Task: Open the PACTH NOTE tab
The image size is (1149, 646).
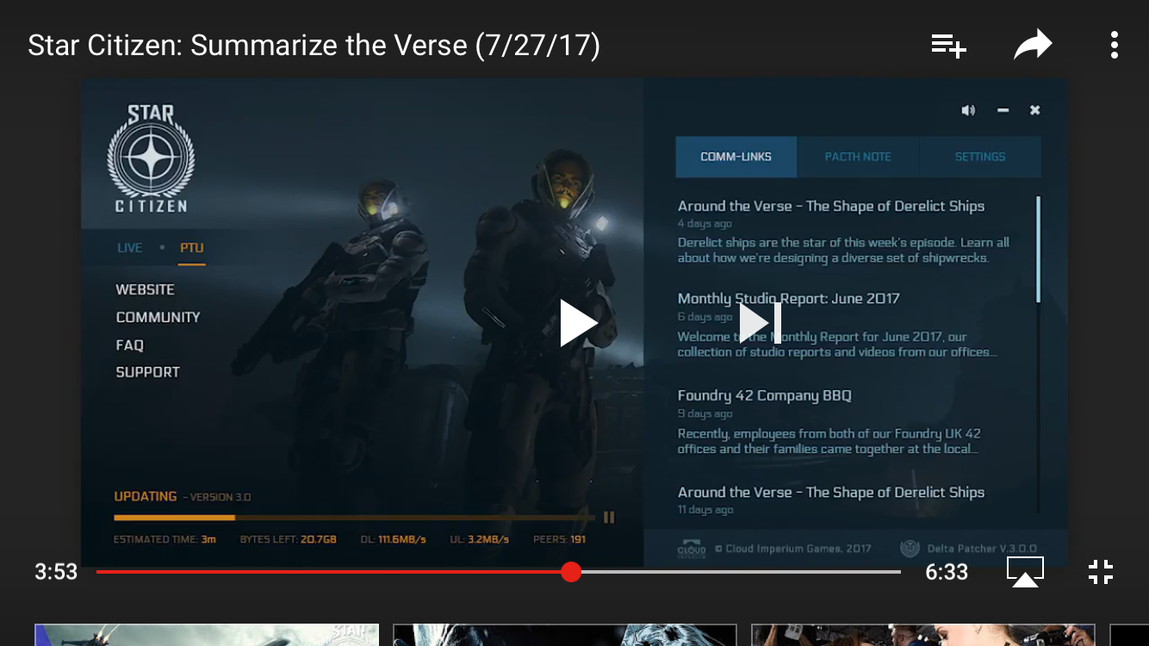Action: [858, 157]
